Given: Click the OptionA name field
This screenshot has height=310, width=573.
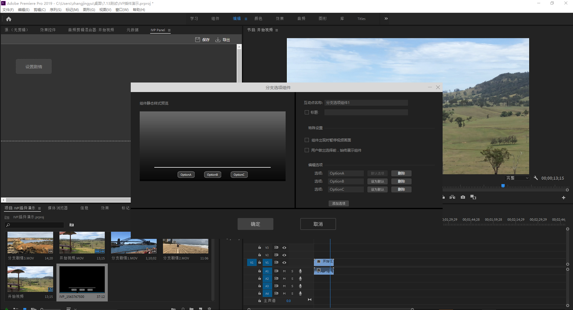Looking at the screenshot, I should coord(346,173).
